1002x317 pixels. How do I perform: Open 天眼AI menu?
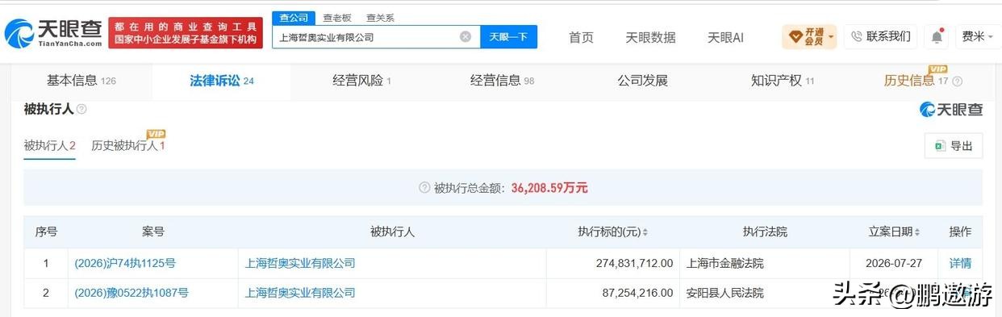[x=725, y=37]
